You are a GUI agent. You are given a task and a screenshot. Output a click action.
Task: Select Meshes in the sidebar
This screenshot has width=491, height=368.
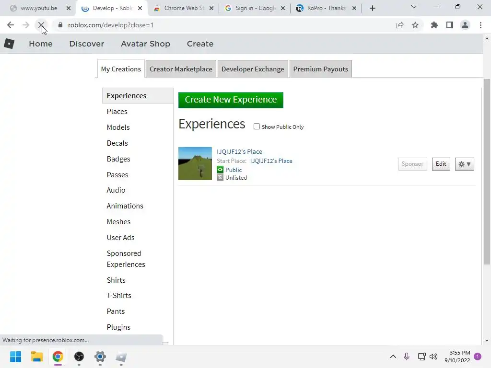[x=119, y=221]
